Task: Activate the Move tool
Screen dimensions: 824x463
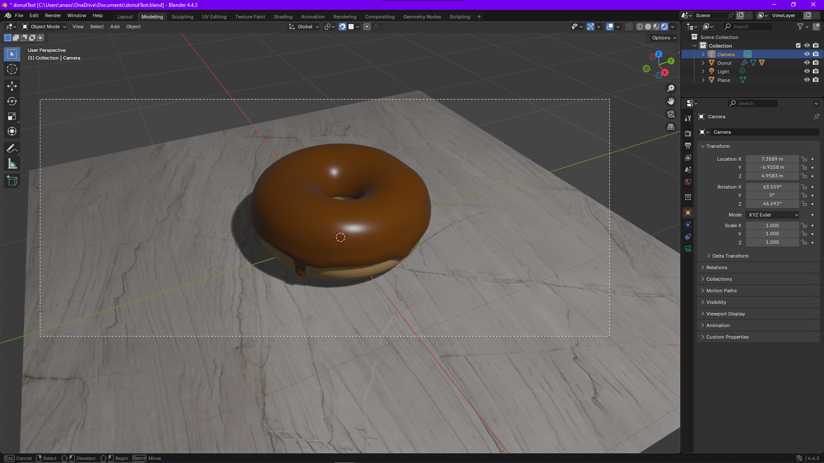Action: [x=12, y=86]
